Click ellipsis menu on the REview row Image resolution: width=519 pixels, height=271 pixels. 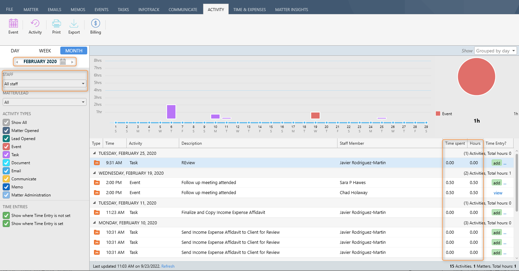click(x=505, y=163)
